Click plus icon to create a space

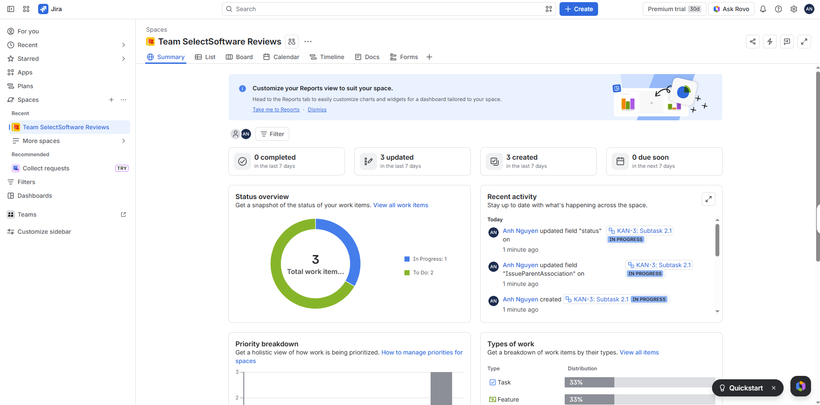pyautogui.click(x=111, y=100)
